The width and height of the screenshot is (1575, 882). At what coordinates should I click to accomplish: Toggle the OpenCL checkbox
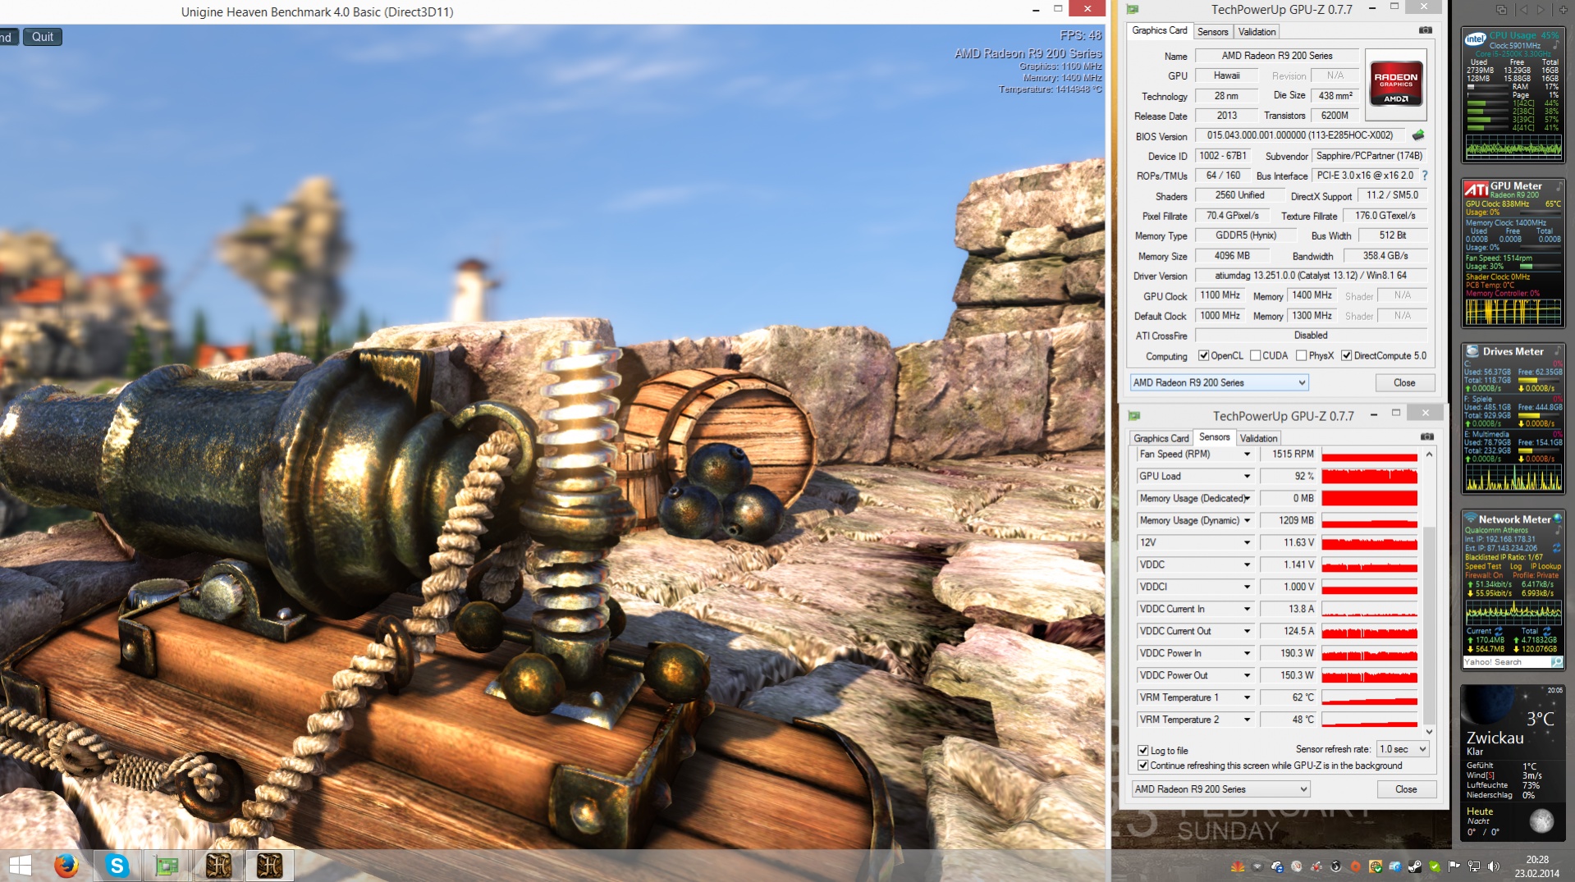pyautogui.click(x=1203, y=356)
